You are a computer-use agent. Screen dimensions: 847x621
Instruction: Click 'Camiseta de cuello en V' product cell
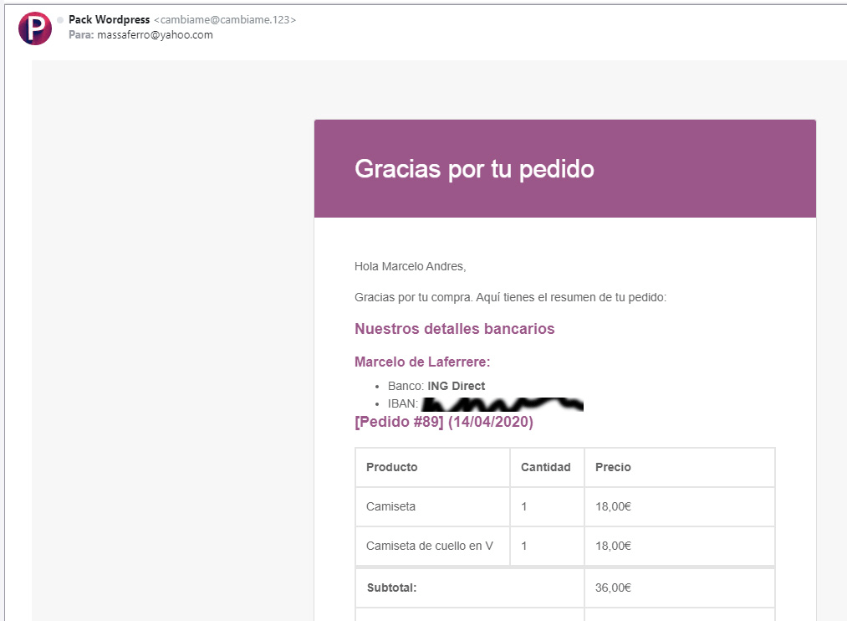[432, 546]
